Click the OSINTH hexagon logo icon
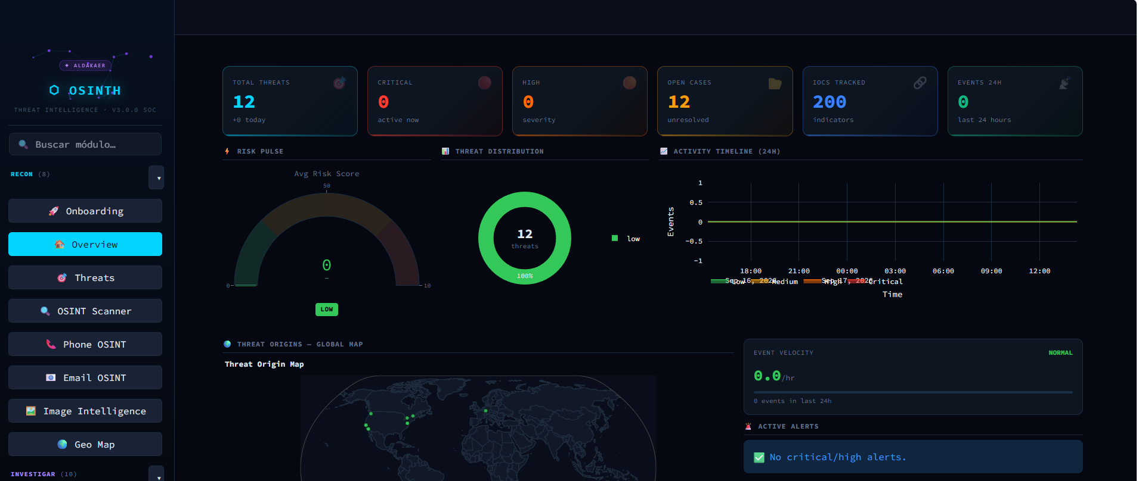 54,90
